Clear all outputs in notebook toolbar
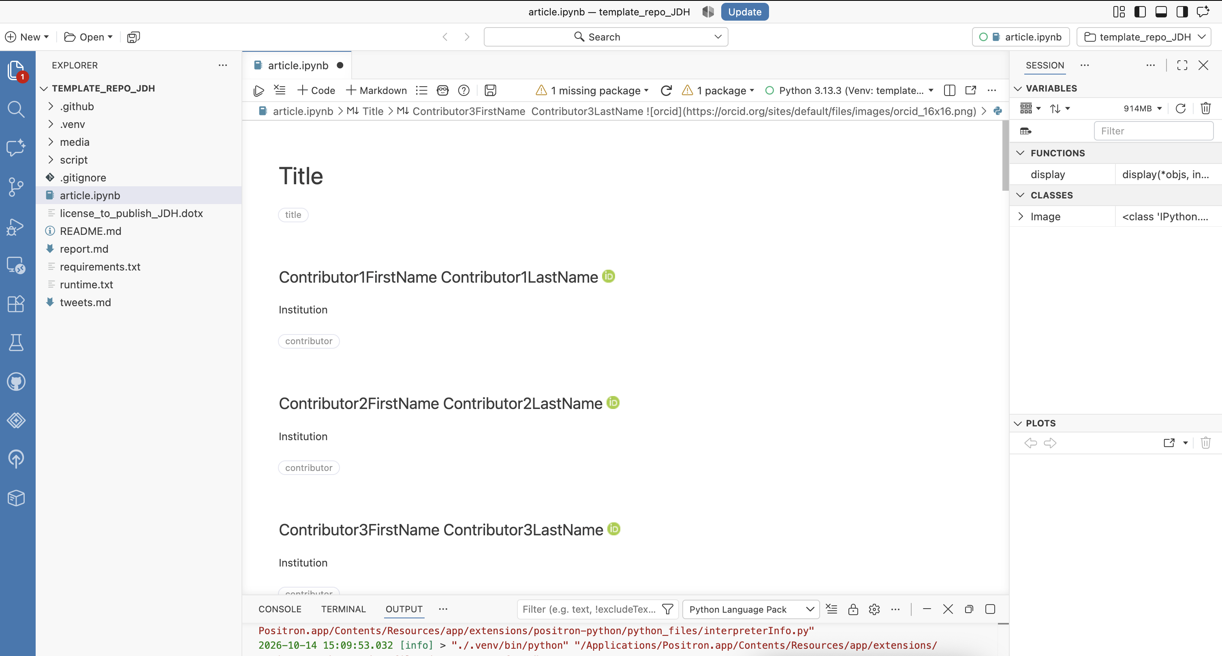This screenshot has height=656, width=1222. [x=280, y=90]
